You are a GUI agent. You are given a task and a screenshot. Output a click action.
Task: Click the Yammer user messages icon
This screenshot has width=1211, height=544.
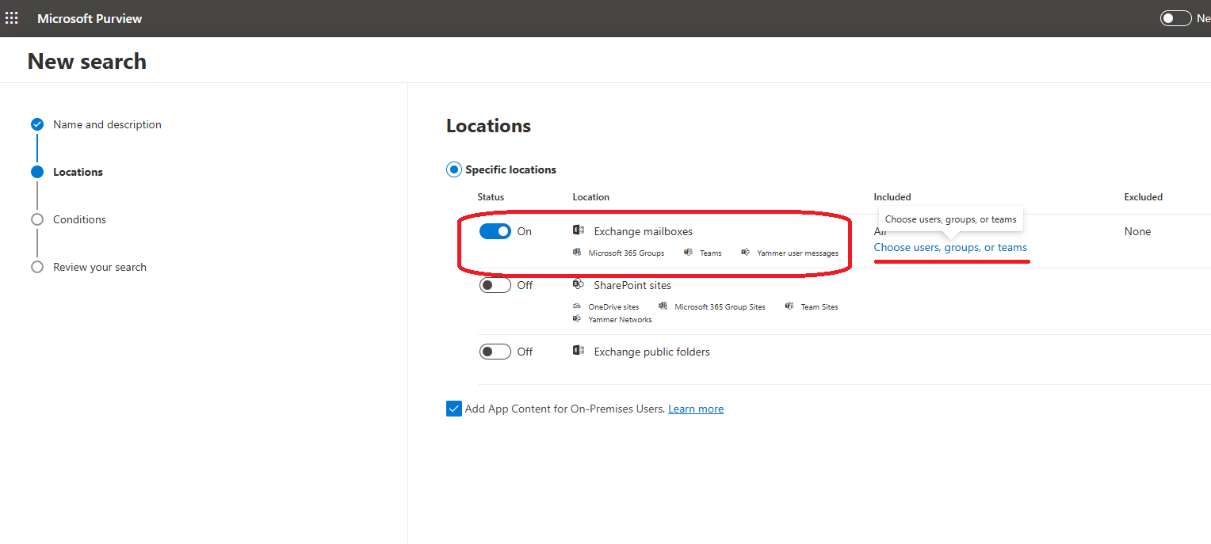point(746,253)
